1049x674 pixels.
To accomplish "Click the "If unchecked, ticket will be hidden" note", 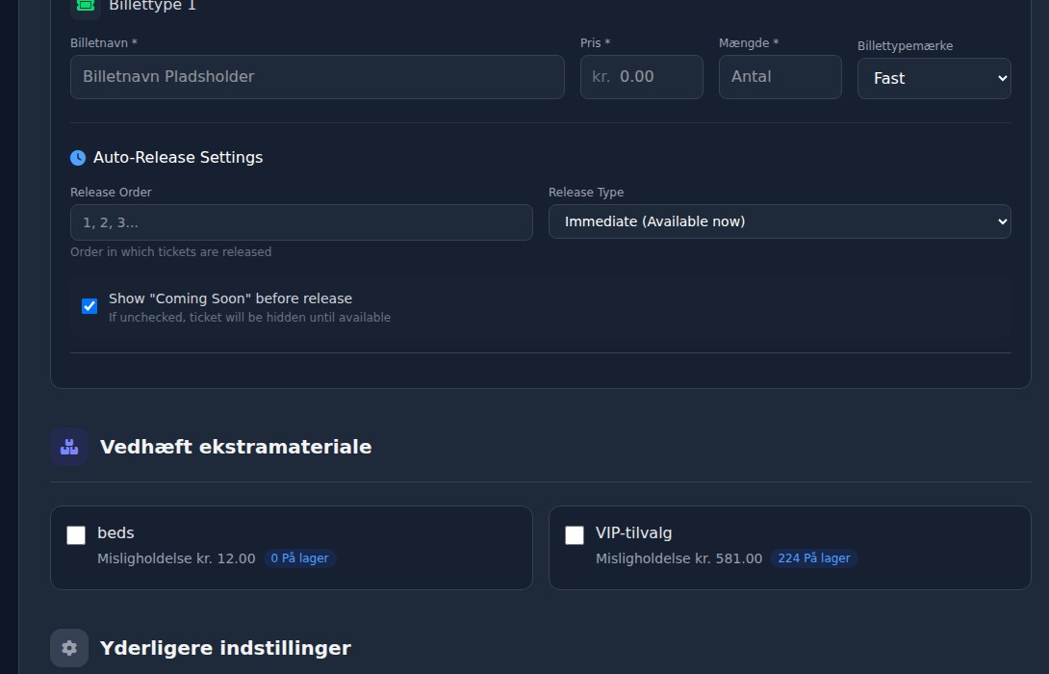I will click(249, 317).
